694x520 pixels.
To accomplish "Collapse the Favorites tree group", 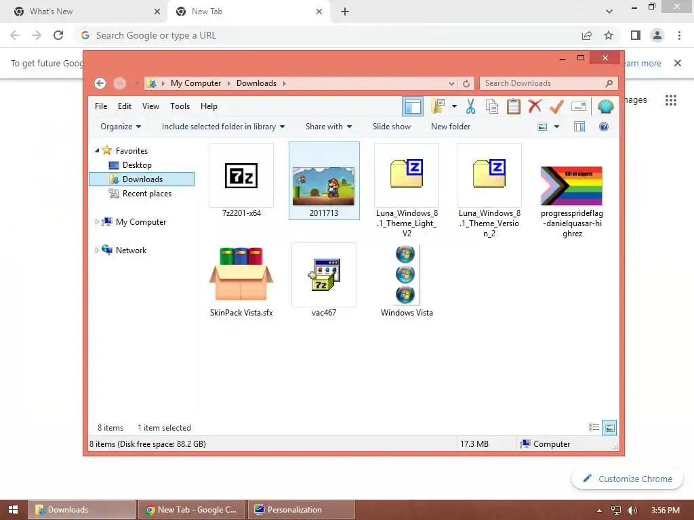I will 97,151.
